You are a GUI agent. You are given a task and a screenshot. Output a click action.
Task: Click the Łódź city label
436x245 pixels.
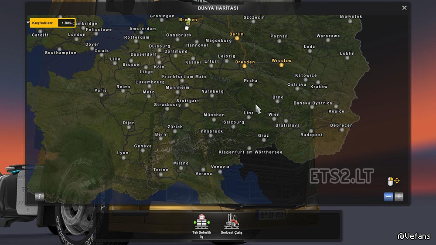click(310, 47)
